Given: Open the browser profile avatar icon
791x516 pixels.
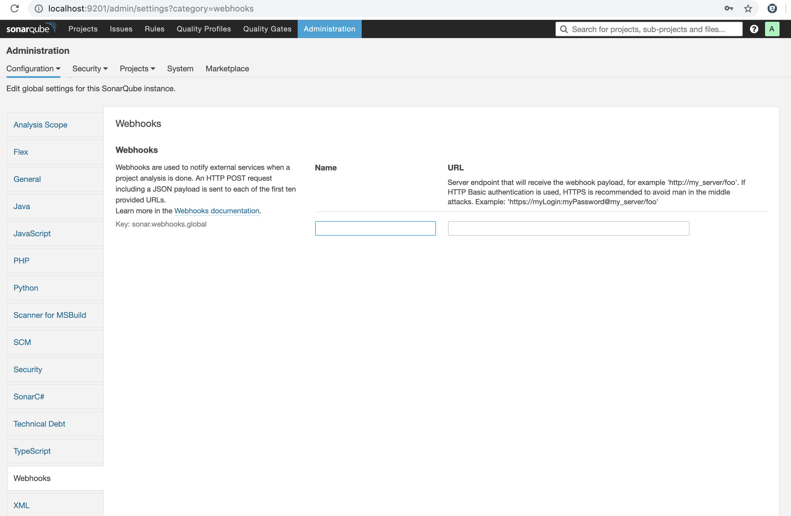Looking at the screenshot, I should point(772,8).
